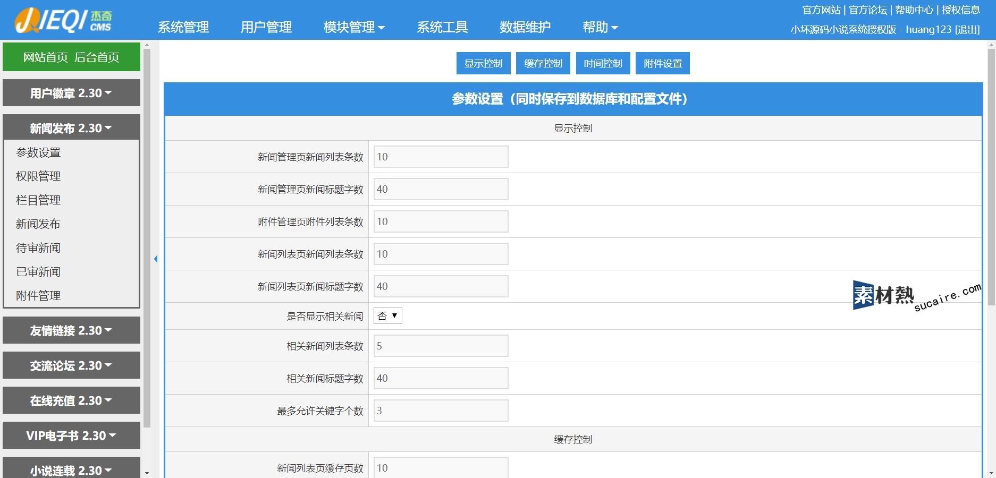The height and width of the screenshot is (478, 996).
Task: Expand the VIP电子书 2.30 section
Action: pos(71,436)
